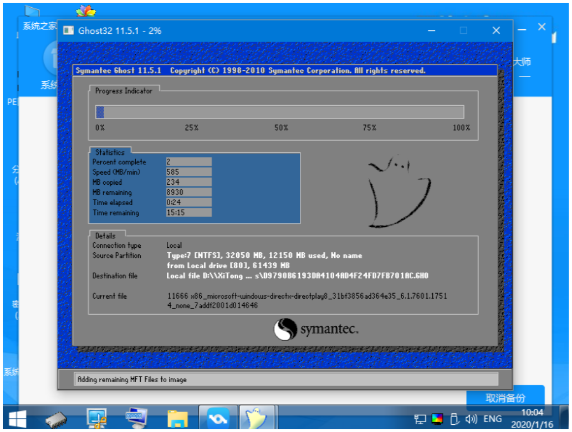Click the Ghost progress indicator bar
The width and height of the screenshot is (572, 432).
point(279,112)
